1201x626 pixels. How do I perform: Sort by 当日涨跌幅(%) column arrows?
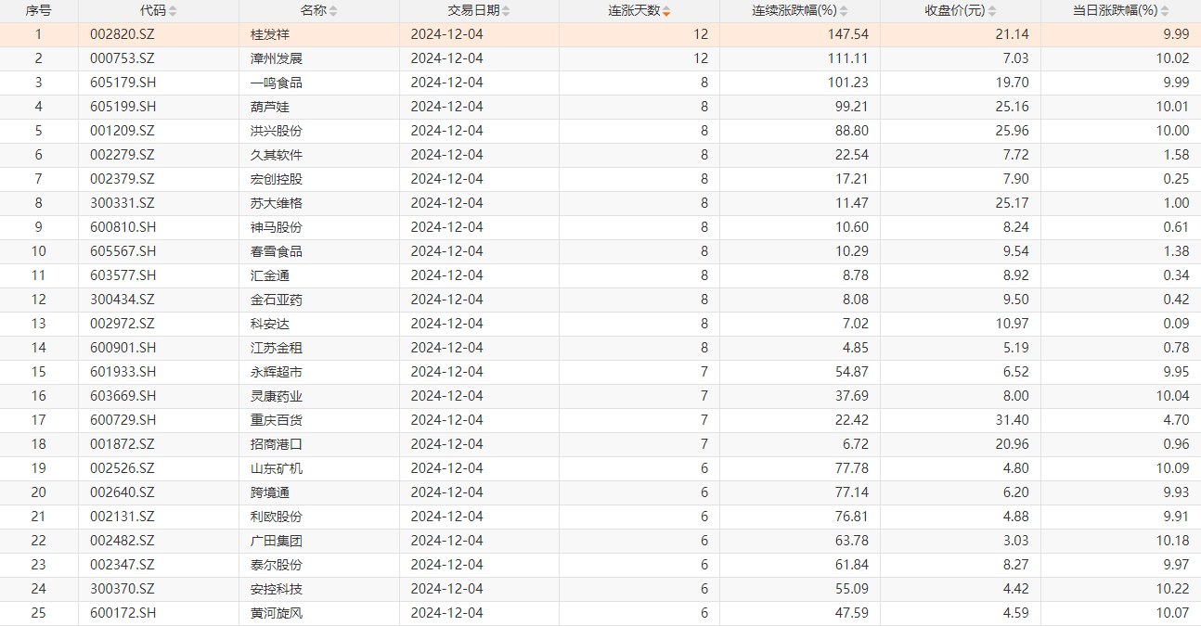tap(1165, 11)
